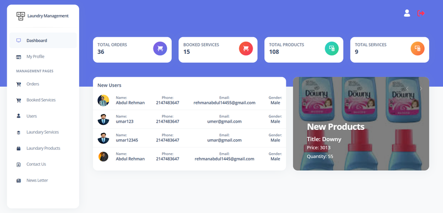Open the Booked Services stat card
The width and height of the screenshot is (443, 213).
218,50
